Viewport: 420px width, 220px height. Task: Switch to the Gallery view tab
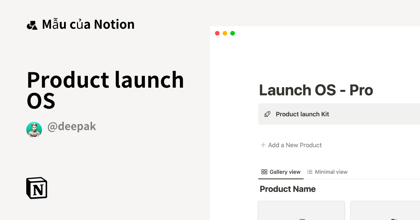point(281,172)
